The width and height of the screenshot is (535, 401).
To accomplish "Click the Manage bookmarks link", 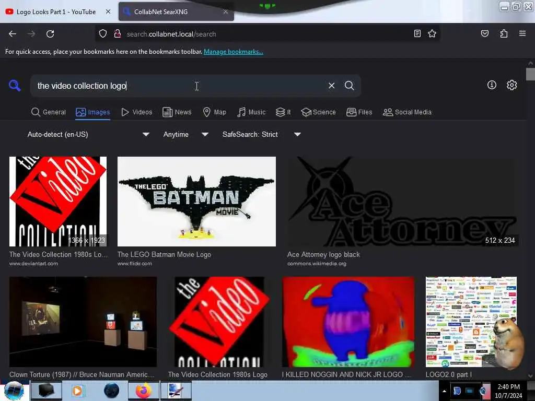I will coord(234,52).
